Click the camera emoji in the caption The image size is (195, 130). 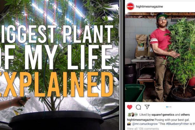click(129, 124)
